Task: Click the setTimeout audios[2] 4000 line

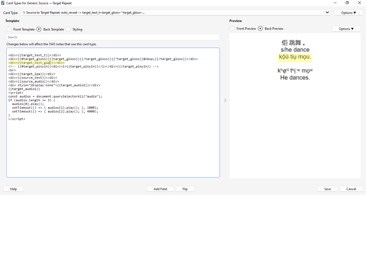Action: point(55,111)
